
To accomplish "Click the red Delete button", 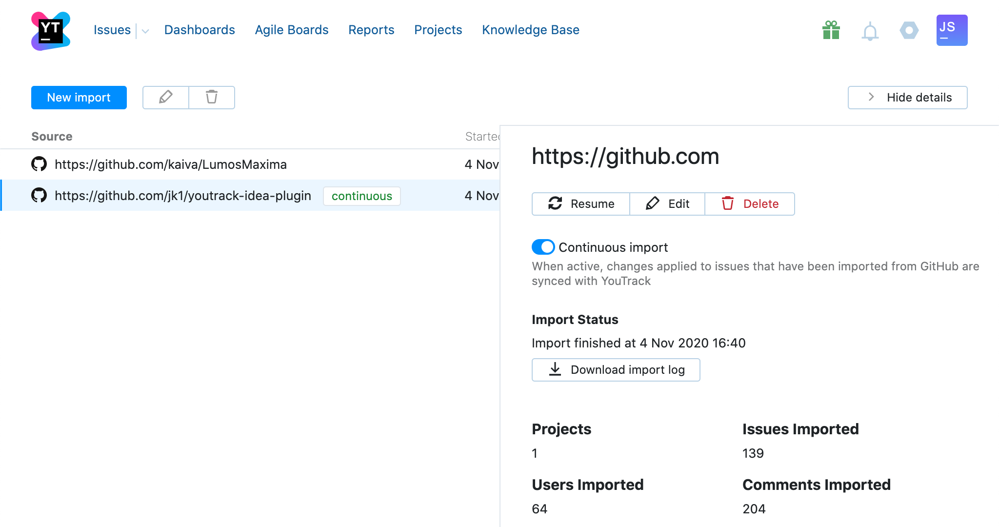I will [750, 203].
